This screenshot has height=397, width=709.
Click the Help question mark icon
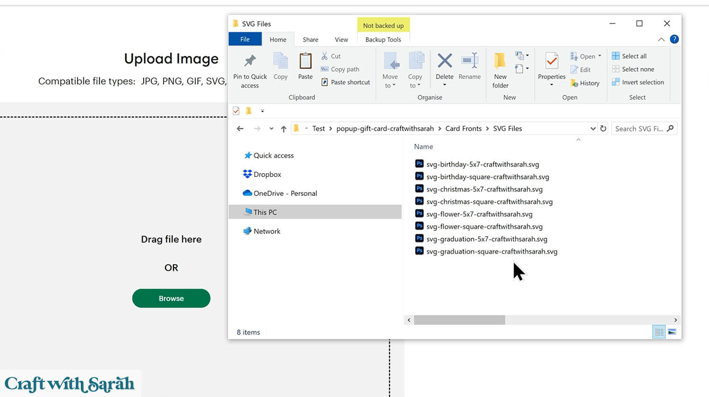point(674,39)
